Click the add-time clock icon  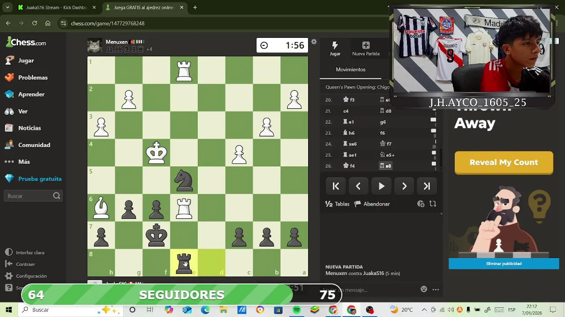pyautogui.click(x=421, y=204)
